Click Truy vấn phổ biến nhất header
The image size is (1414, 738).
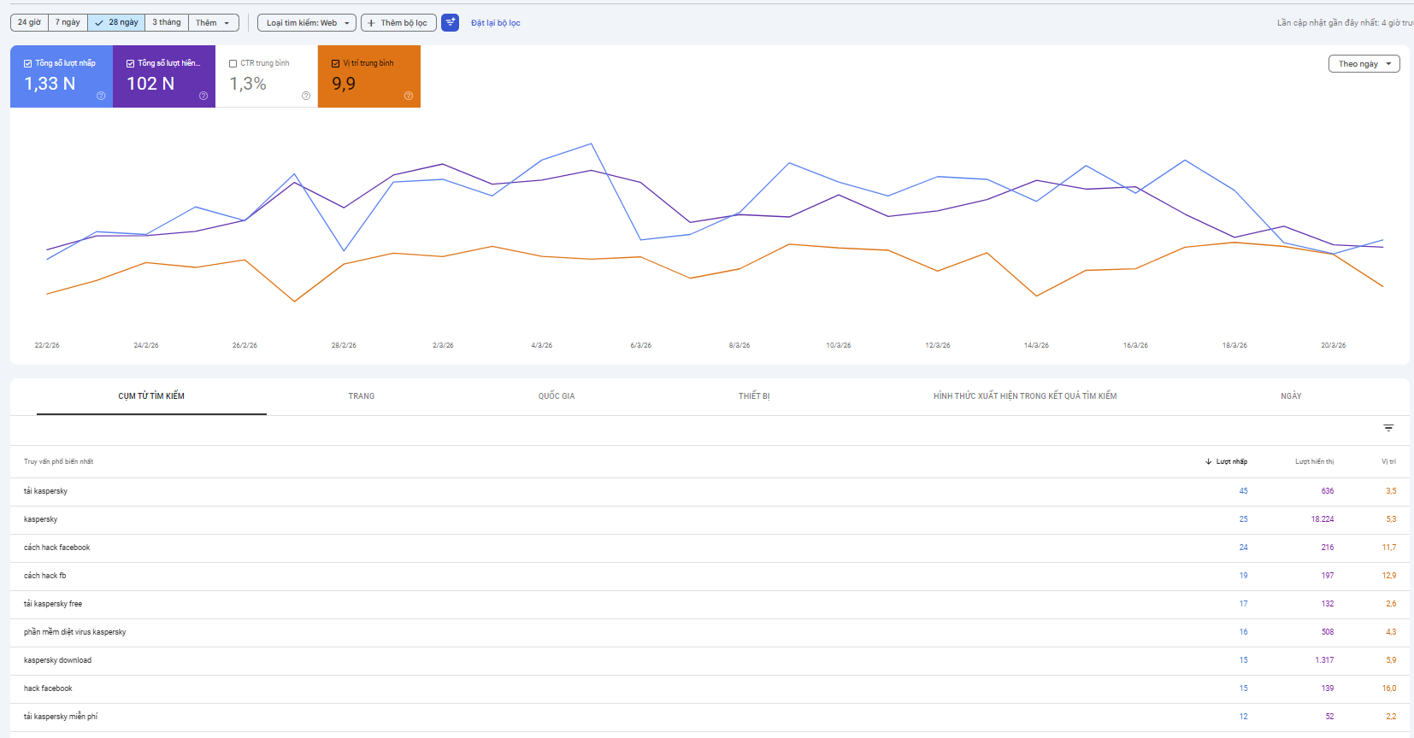point(58,461)
